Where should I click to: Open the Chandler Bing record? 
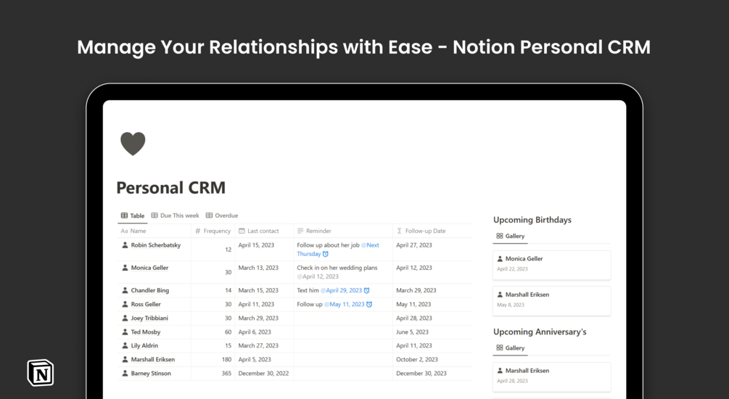[x=149, y=291]
